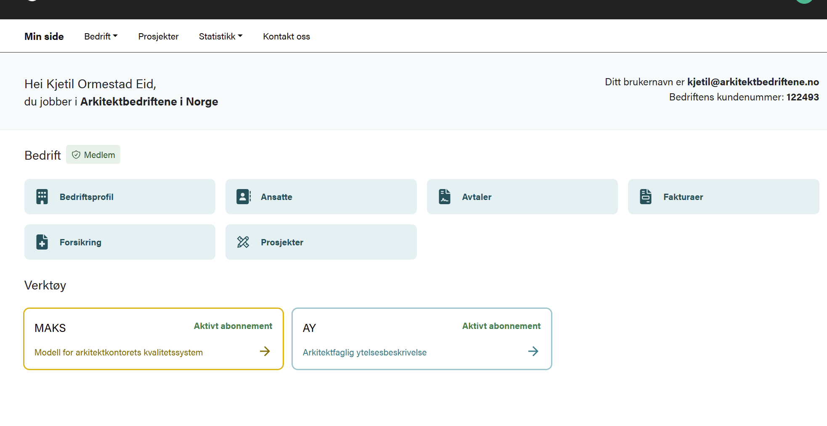This screenshot has height=426, width=827.
Task: Click the invoice icon for Fakturaer
Action: (x=646, y=197)
